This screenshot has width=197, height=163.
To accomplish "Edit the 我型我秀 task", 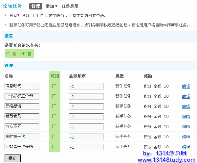I will (186, 117).
